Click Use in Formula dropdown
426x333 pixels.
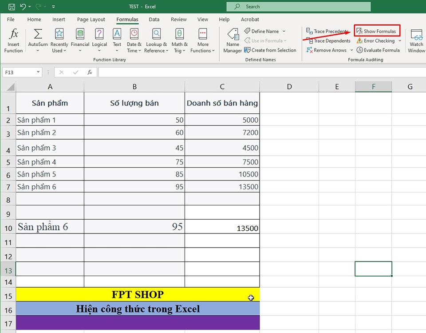coord(265,40)
